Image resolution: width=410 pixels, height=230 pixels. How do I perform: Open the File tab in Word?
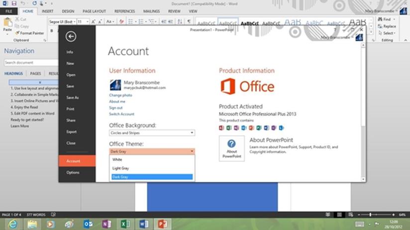coord(8,11)
